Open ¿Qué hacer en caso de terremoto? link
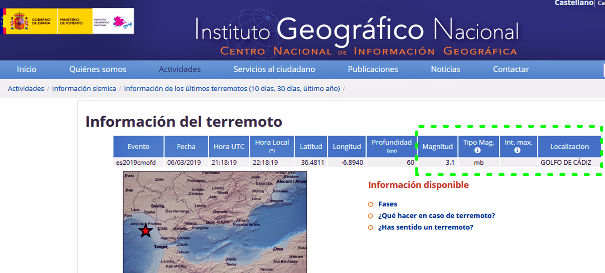This screenshot has width=605, height=273. (x=437, y=216)
